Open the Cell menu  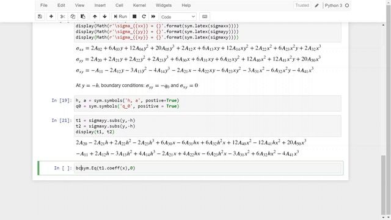119,5
